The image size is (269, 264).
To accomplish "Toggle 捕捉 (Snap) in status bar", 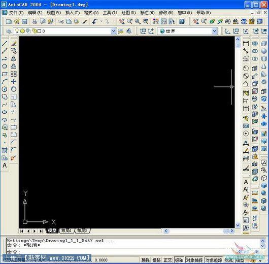I will pyautogui.click(x=146, y=260).
